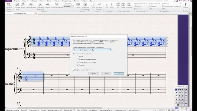Image resolution: width=197 pixels, height=111 pixels.
Task: Click the Ракоход transformation command
Action: [x=166, y=4]
